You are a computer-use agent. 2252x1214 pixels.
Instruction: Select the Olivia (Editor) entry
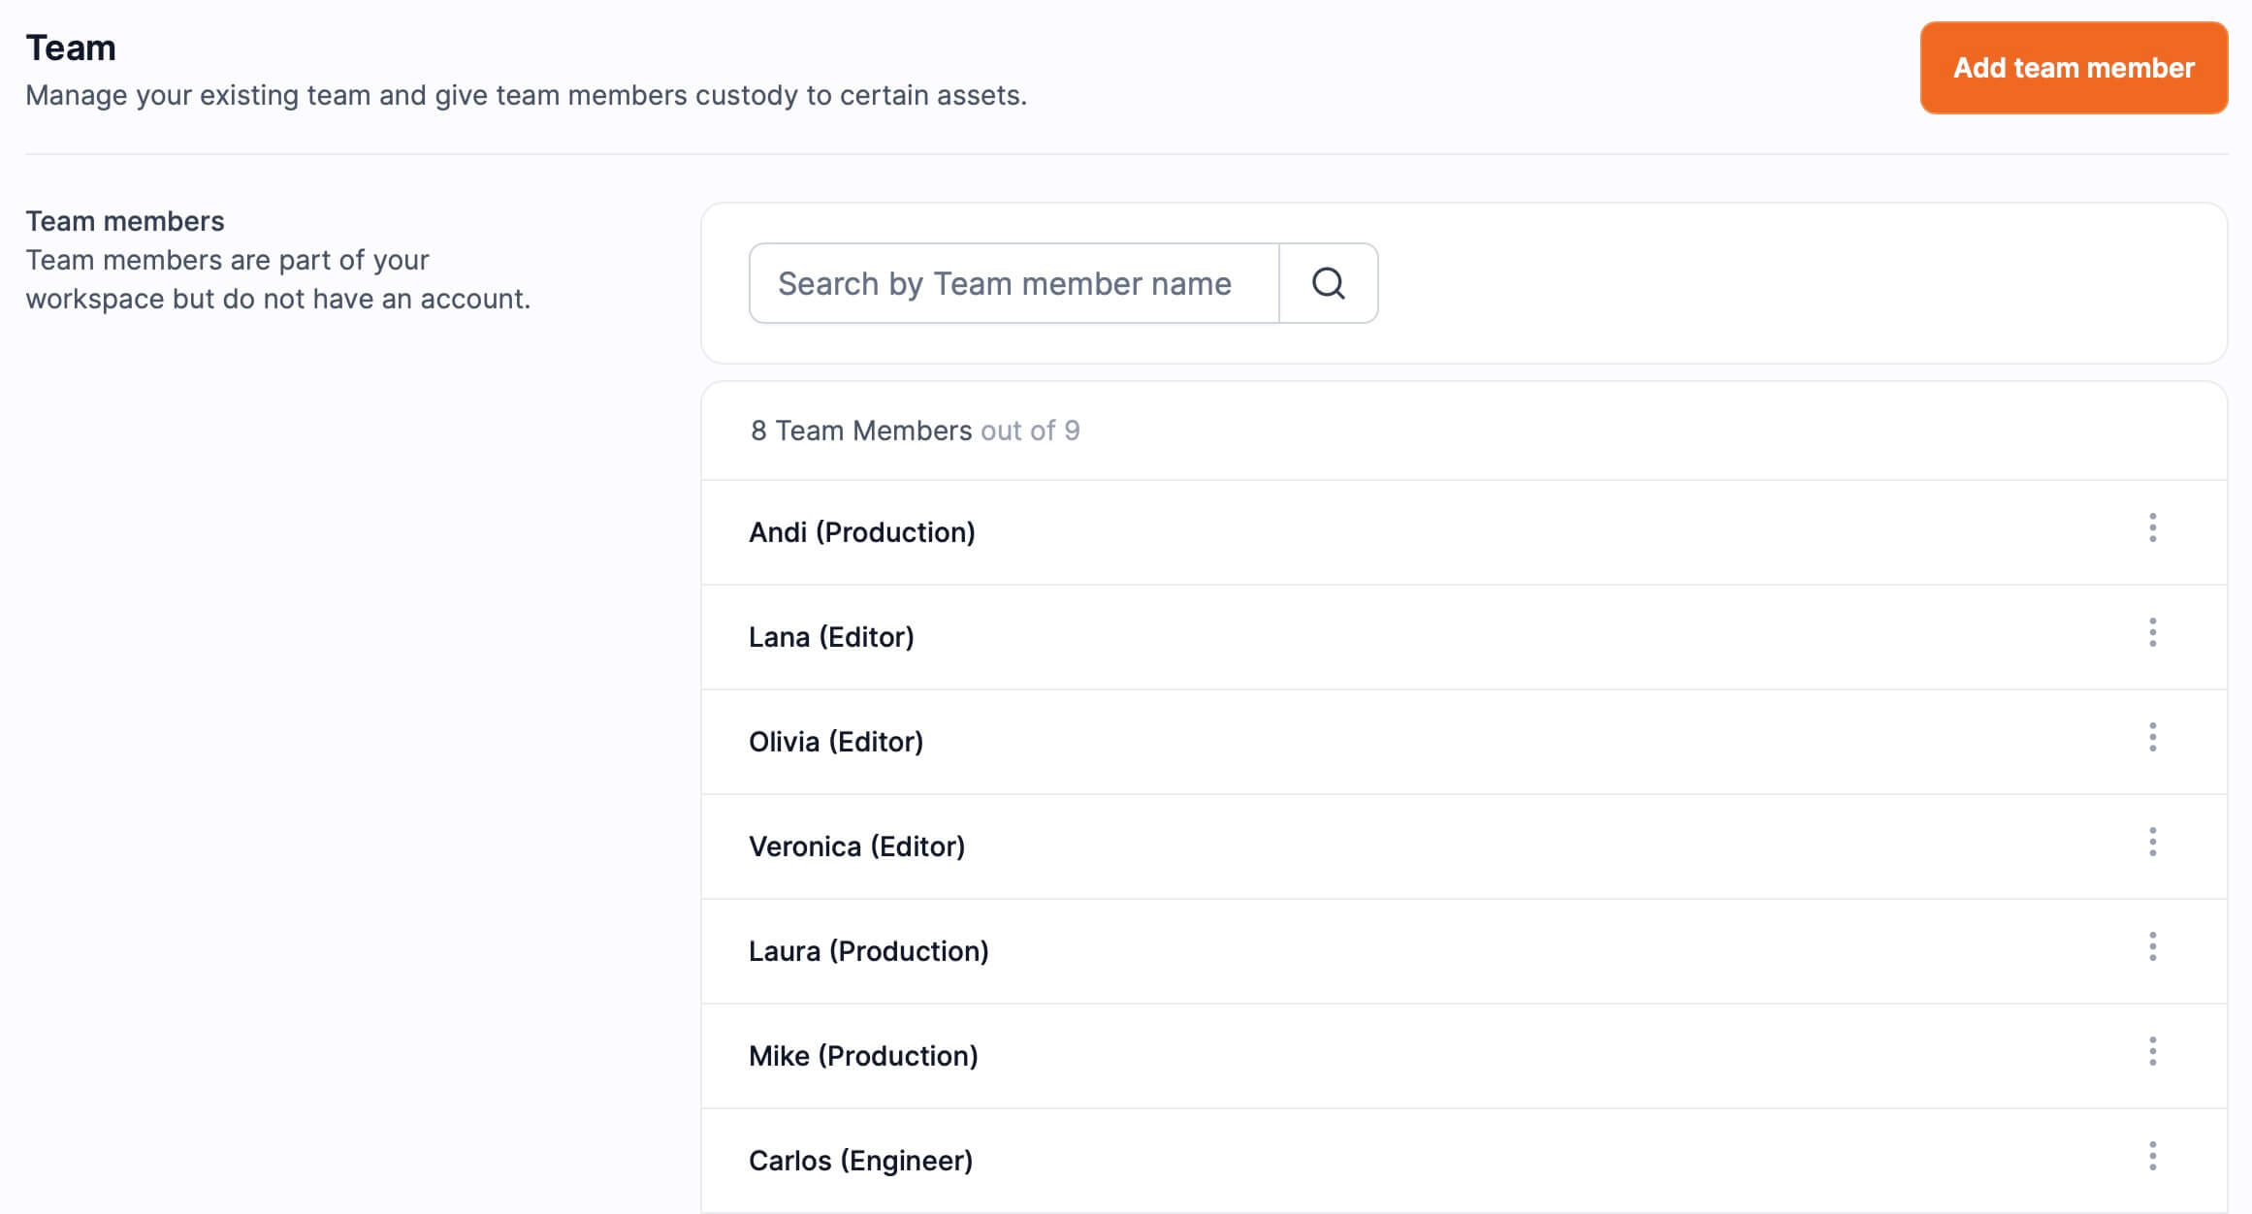(835, 742)
